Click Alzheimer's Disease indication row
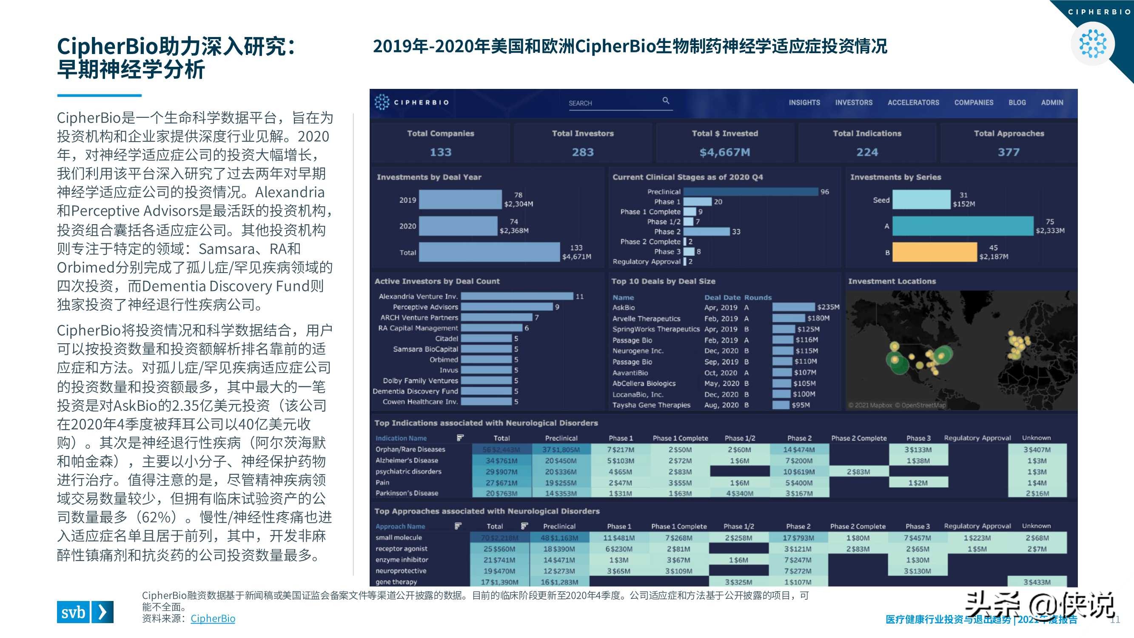 click(720, 461)
